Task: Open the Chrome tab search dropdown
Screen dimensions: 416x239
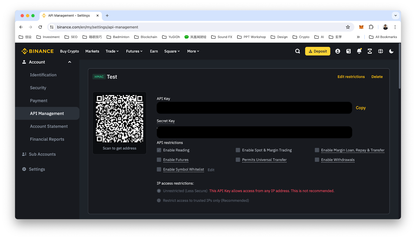Action: [395, 16]
